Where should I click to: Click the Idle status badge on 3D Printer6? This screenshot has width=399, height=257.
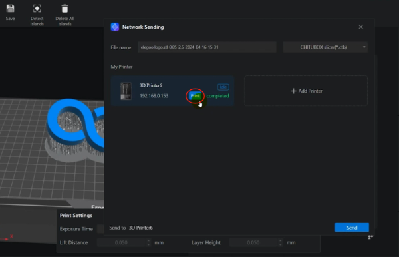(x=223, y=87)
